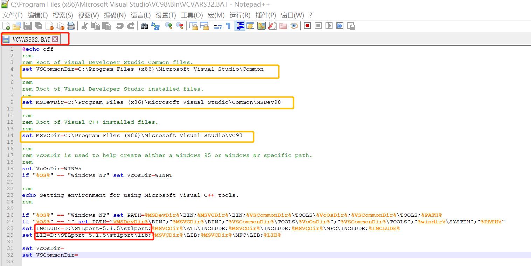This screenshot has height=266, width=531.
Task: Close all documents via the toolbar icon
Action: click(x=60, y=26)
